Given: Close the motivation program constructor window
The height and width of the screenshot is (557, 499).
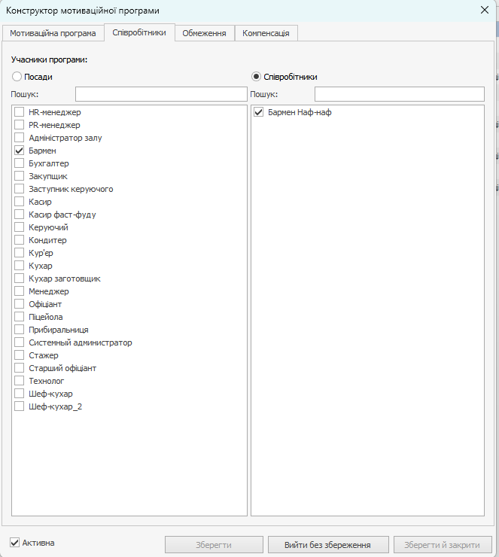Looking at the screenshot, I should 484,11.
